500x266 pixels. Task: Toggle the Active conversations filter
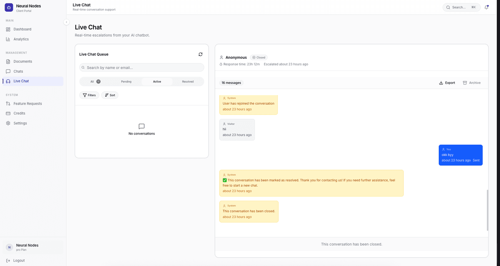coord(157,81)
